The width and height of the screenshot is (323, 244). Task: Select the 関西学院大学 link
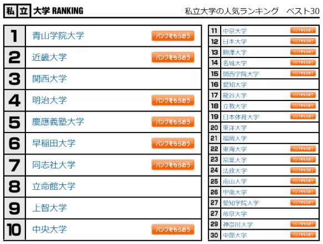point(241,74)
